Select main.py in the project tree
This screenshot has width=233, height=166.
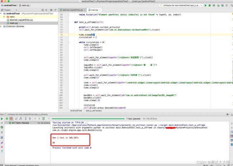[14, 23]
